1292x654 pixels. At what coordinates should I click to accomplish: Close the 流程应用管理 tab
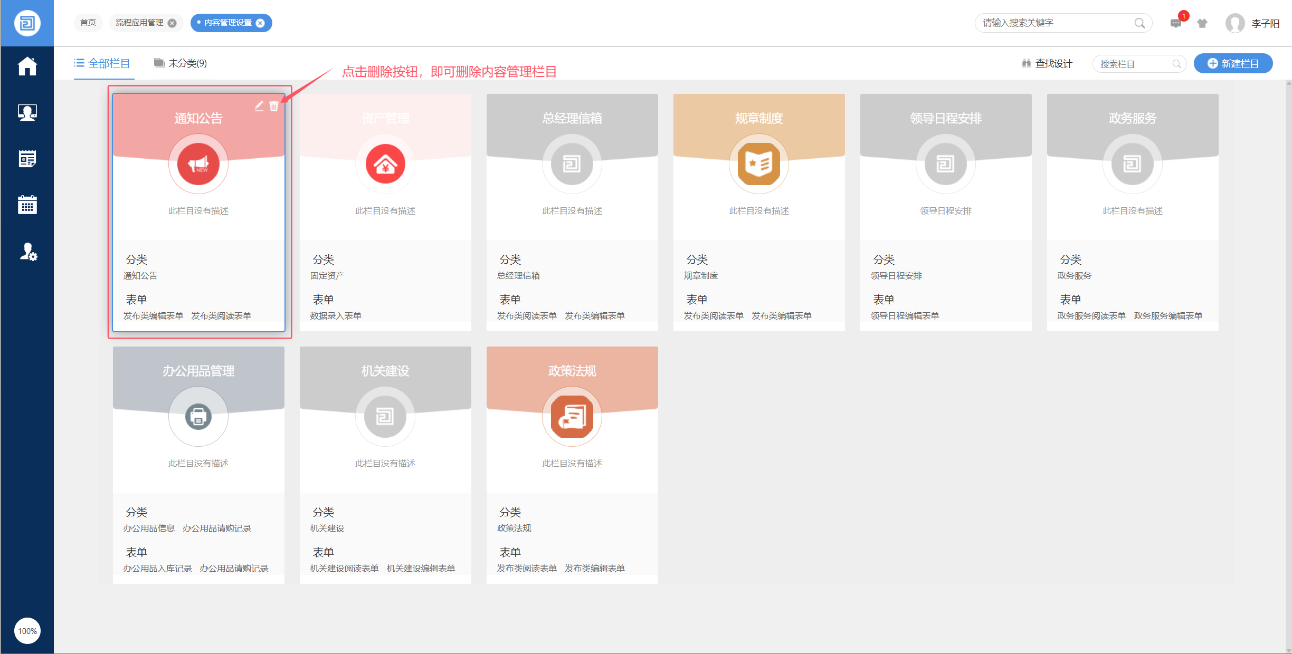(172, 23)
